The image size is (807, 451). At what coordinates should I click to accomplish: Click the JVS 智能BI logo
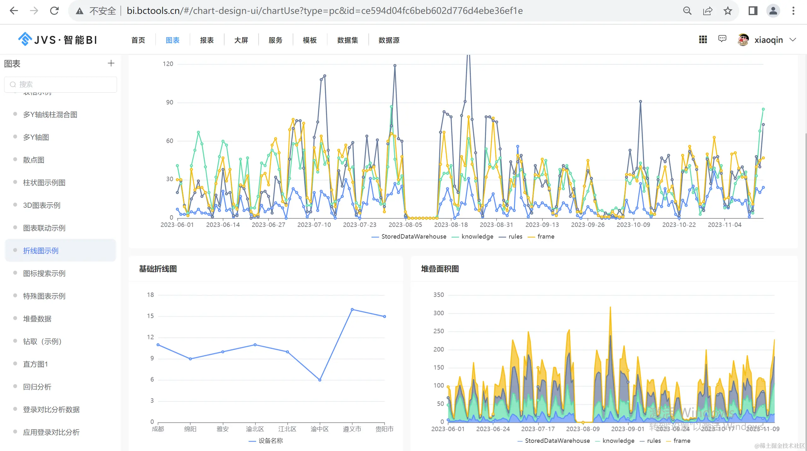tap(58, 40)
